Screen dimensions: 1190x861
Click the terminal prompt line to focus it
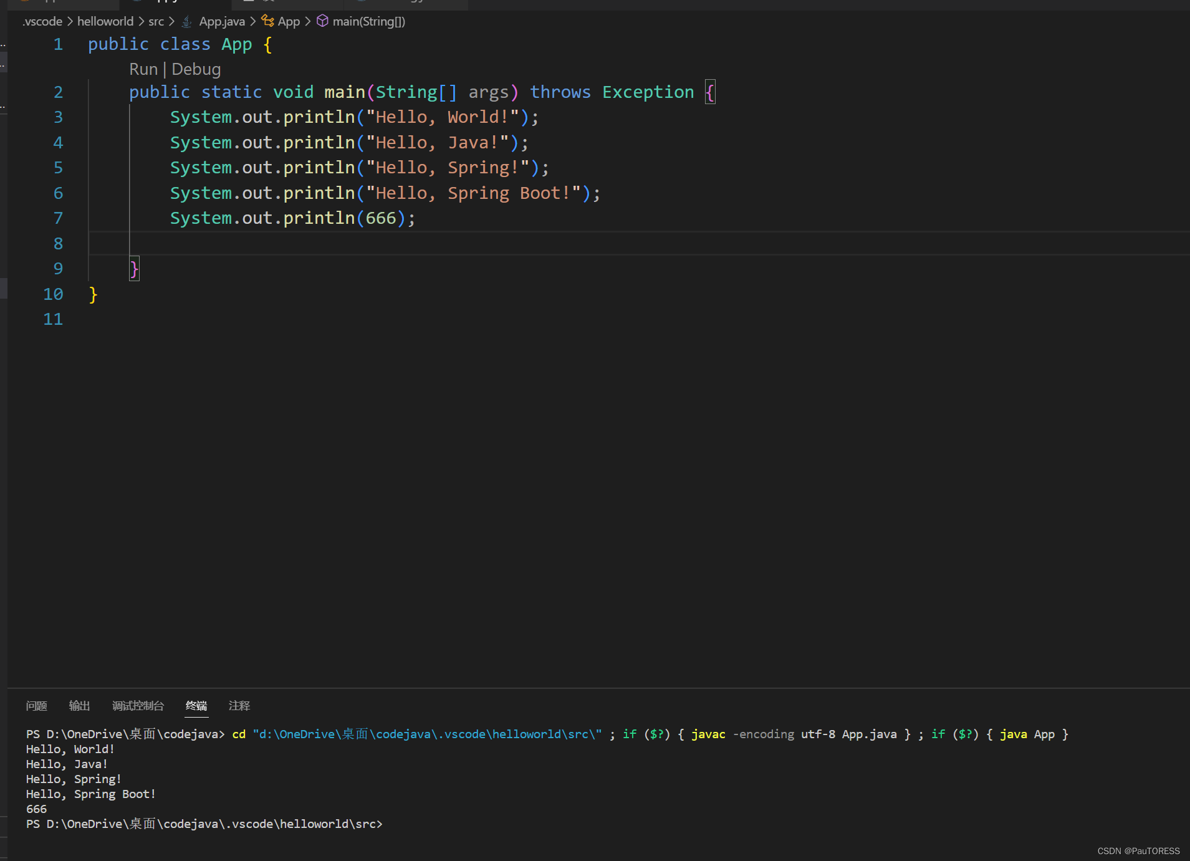coord(204,824)
